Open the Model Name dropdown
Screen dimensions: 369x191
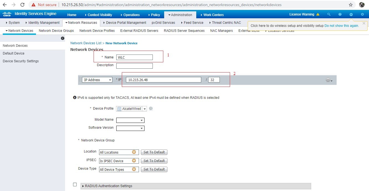click(x=130, y=120)
